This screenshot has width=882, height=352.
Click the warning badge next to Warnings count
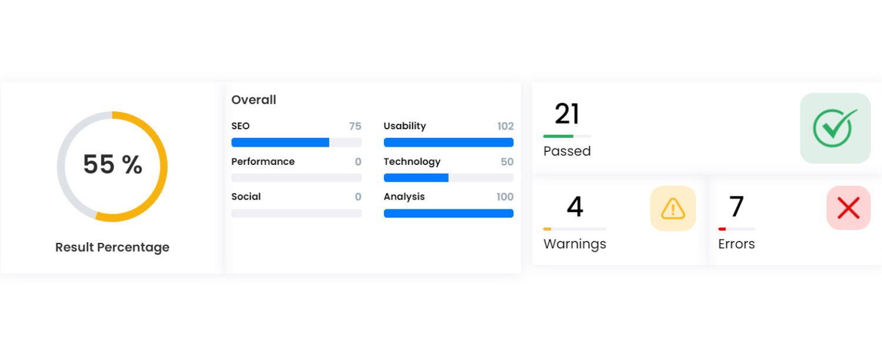[x=673, y=208]
